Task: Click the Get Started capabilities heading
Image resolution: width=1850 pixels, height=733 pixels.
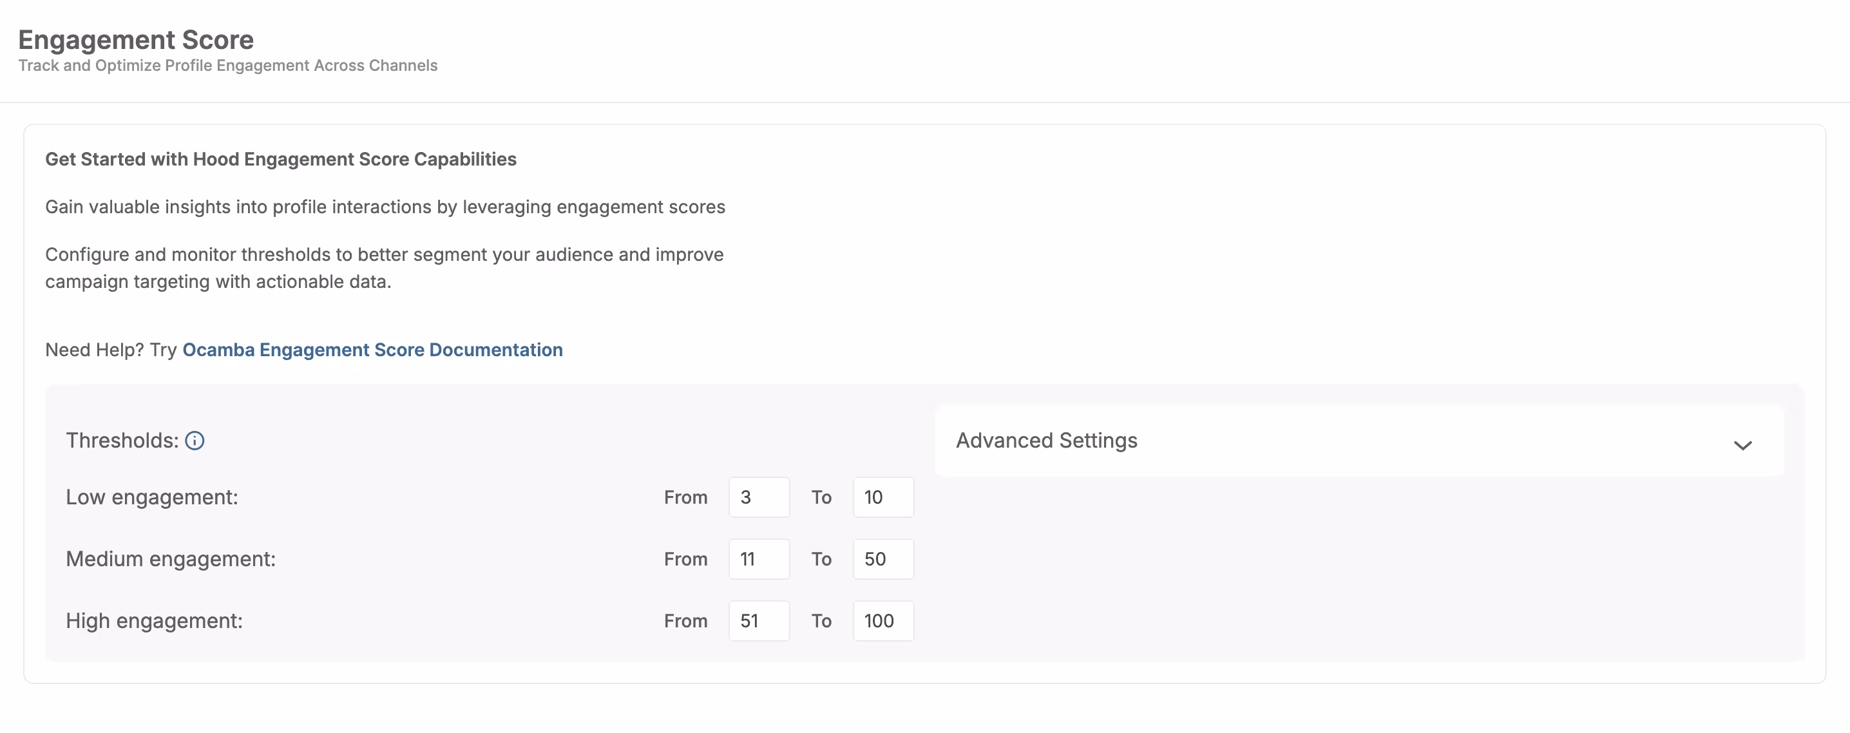Action: (x=281, y=158)
